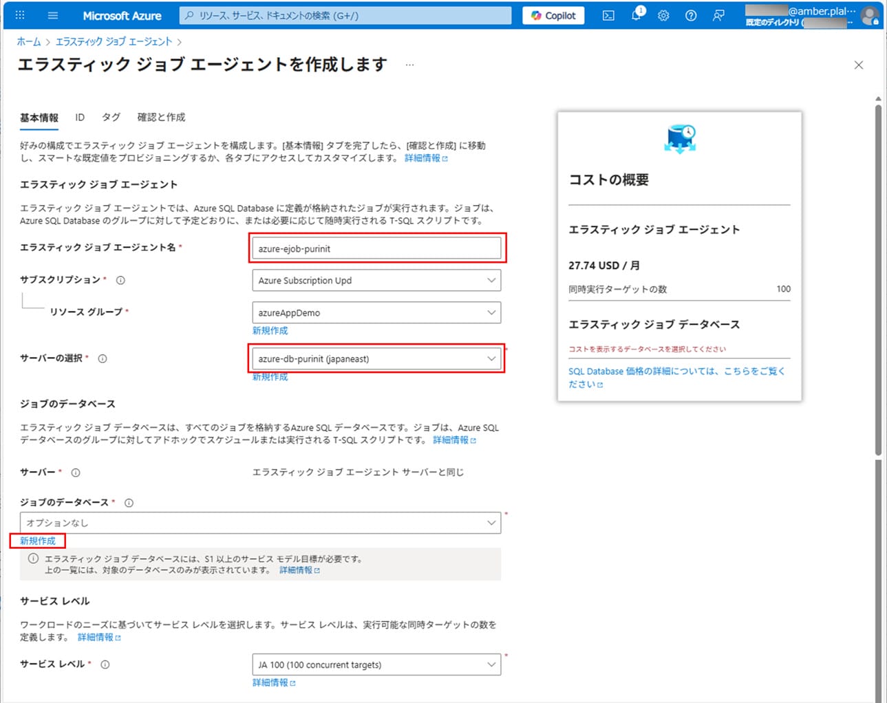This screenshot has height=703, width=887.
Task: Open portal settings gear icon
Action: click(x=663, y=15)
